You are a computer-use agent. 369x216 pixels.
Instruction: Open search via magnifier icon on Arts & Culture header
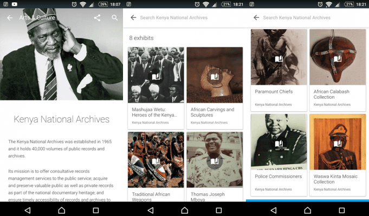pyautogui.click(x=115, y=18)
